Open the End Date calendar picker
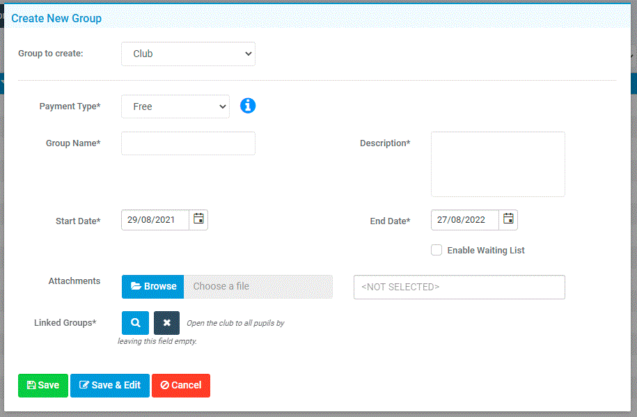This screenshot has height=417, width=637. (x=508, y=220)
